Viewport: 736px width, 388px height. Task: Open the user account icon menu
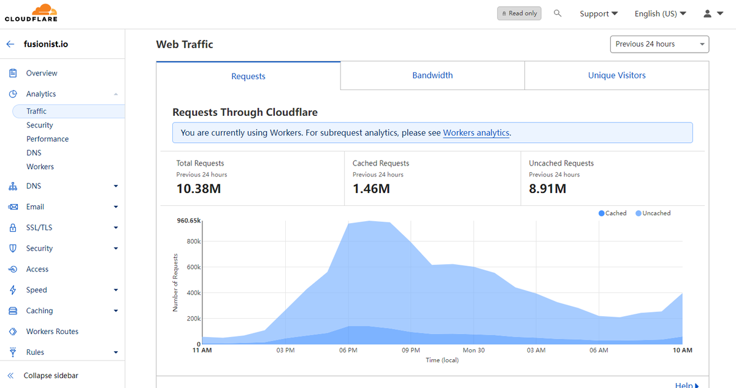click(x=713, y=13)
